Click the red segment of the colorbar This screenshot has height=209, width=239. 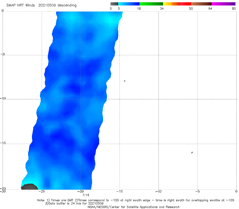[x=185, y=4]
